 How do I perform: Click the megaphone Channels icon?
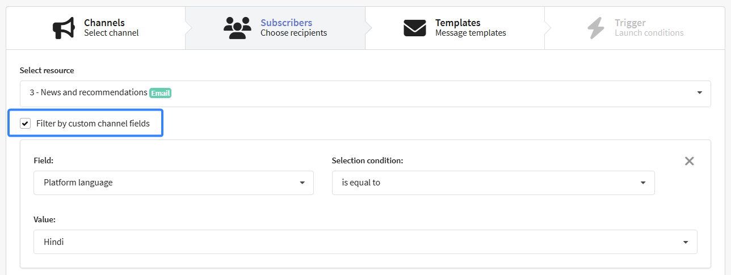[64, 28]
